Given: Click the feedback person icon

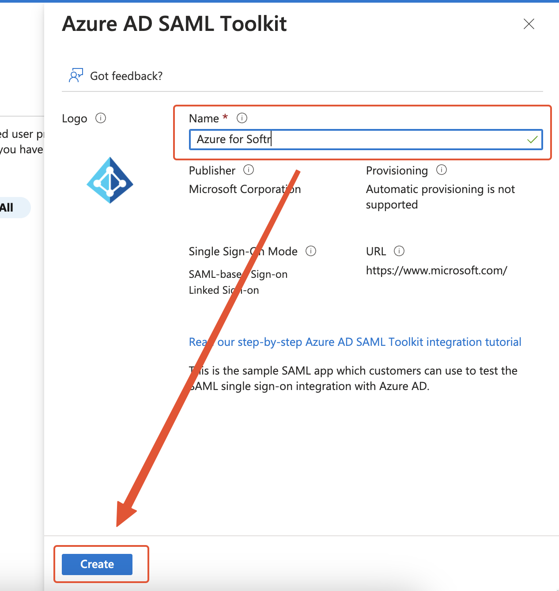Looking at the screenshot, I should pyautogui.click(x=76, y=76).
